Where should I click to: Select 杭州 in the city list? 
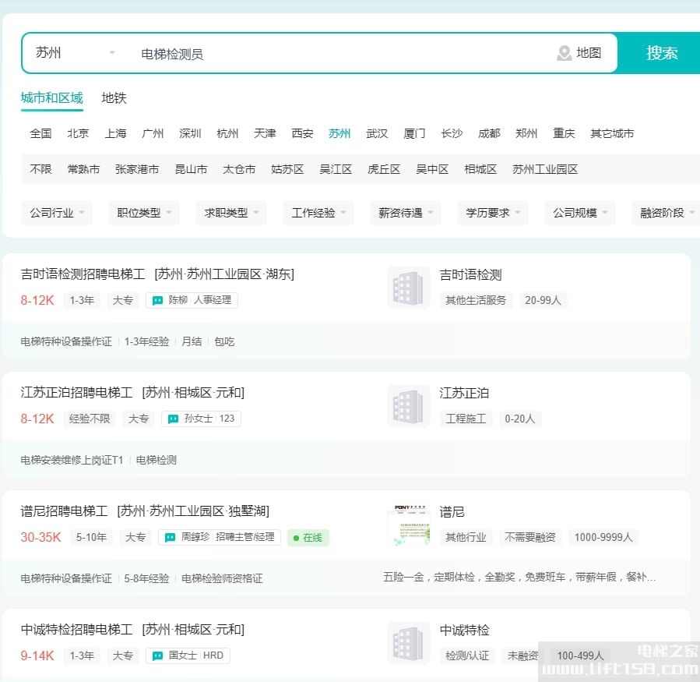pyautogui.click(x=227, y=133)
